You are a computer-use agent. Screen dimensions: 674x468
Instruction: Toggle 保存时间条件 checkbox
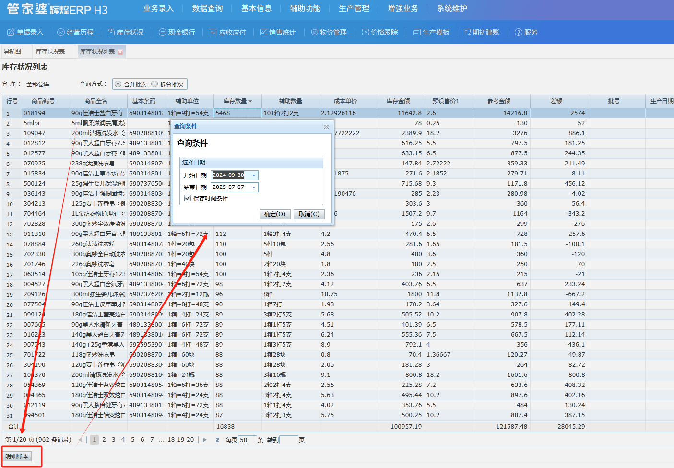[188, 198]
